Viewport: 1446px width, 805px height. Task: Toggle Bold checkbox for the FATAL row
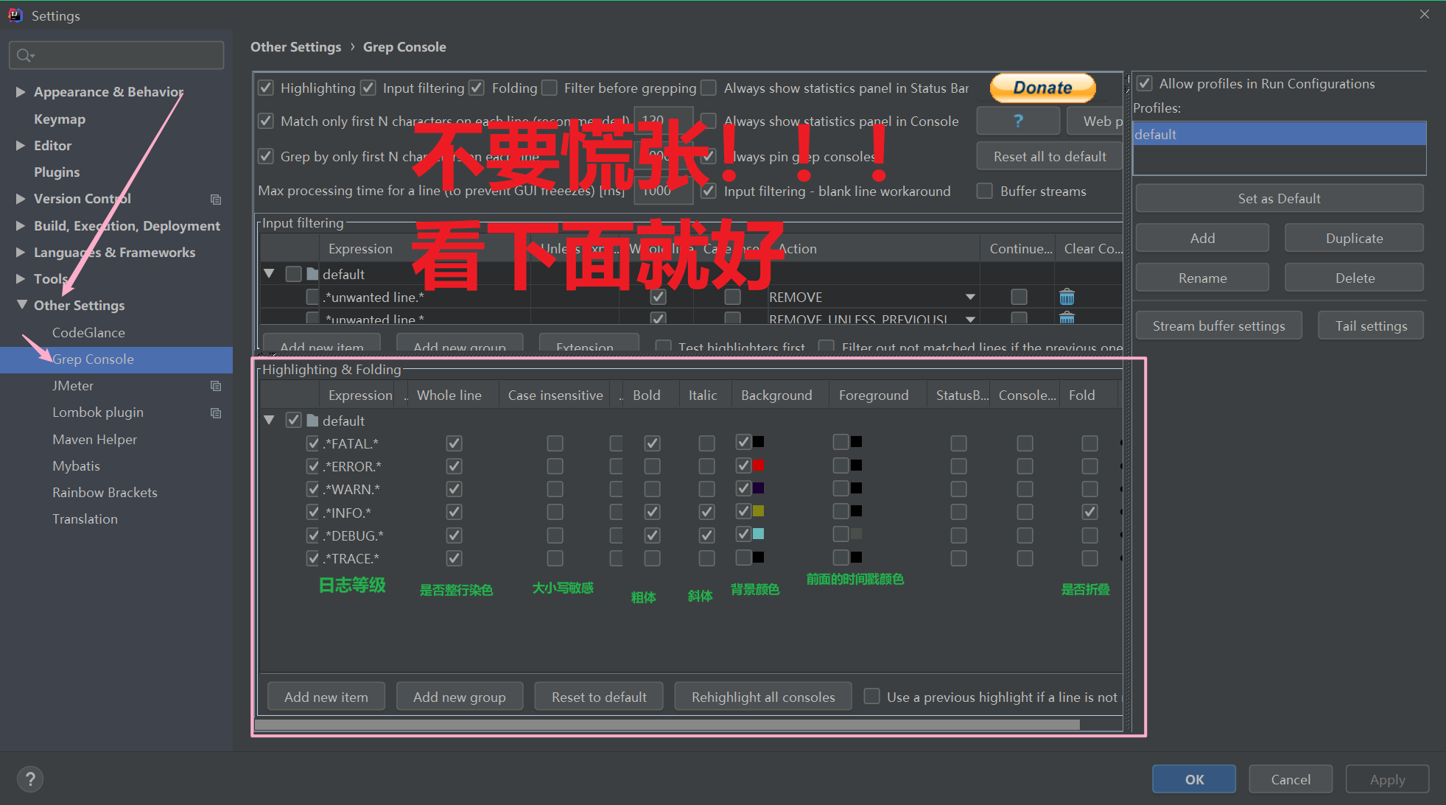coord(652,443)
